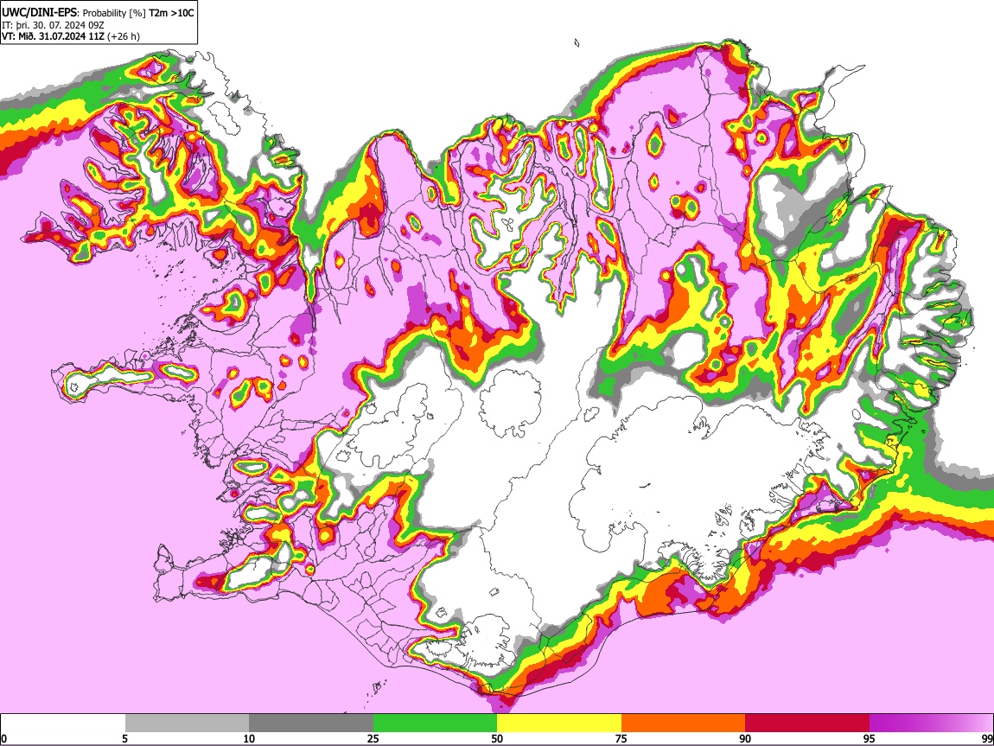This screenshot has width=994, height=746.
Task: Click the green 25–50% legend band
Action: [x=435, y=724]
